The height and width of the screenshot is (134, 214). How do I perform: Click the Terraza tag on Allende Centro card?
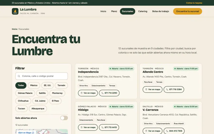(x=159, y=82)
